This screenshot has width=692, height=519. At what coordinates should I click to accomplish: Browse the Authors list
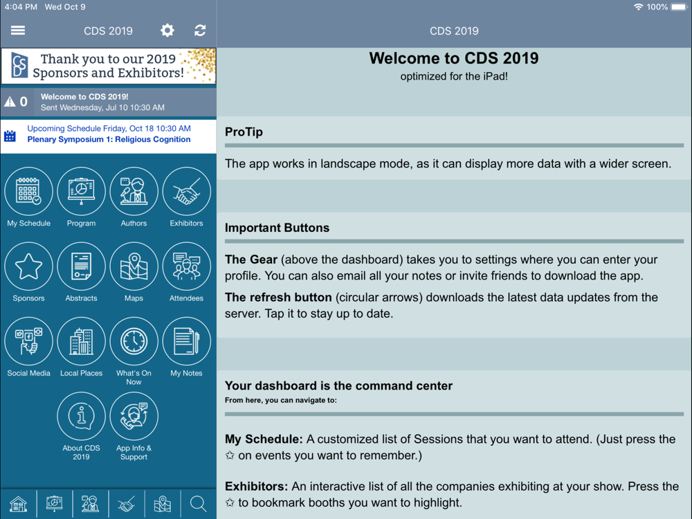[x=134, y=192]
